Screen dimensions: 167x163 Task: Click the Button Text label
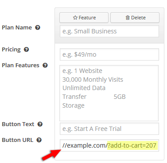click(18, 124)
